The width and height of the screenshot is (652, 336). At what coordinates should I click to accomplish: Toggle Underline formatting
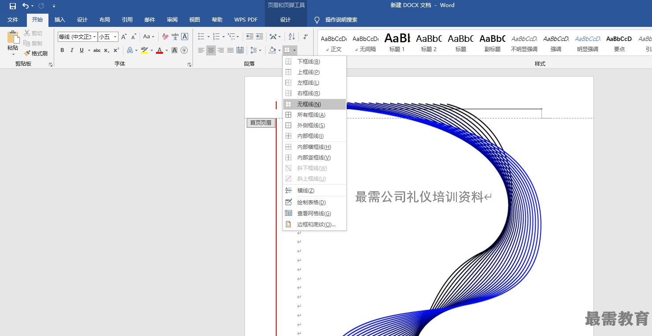tap(81, 50)
